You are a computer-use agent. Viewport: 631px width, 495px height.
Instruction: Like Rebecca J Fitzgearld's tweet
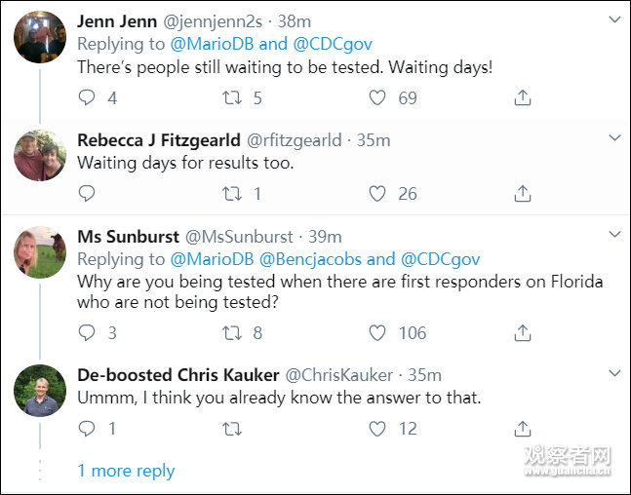coord(377,194)
